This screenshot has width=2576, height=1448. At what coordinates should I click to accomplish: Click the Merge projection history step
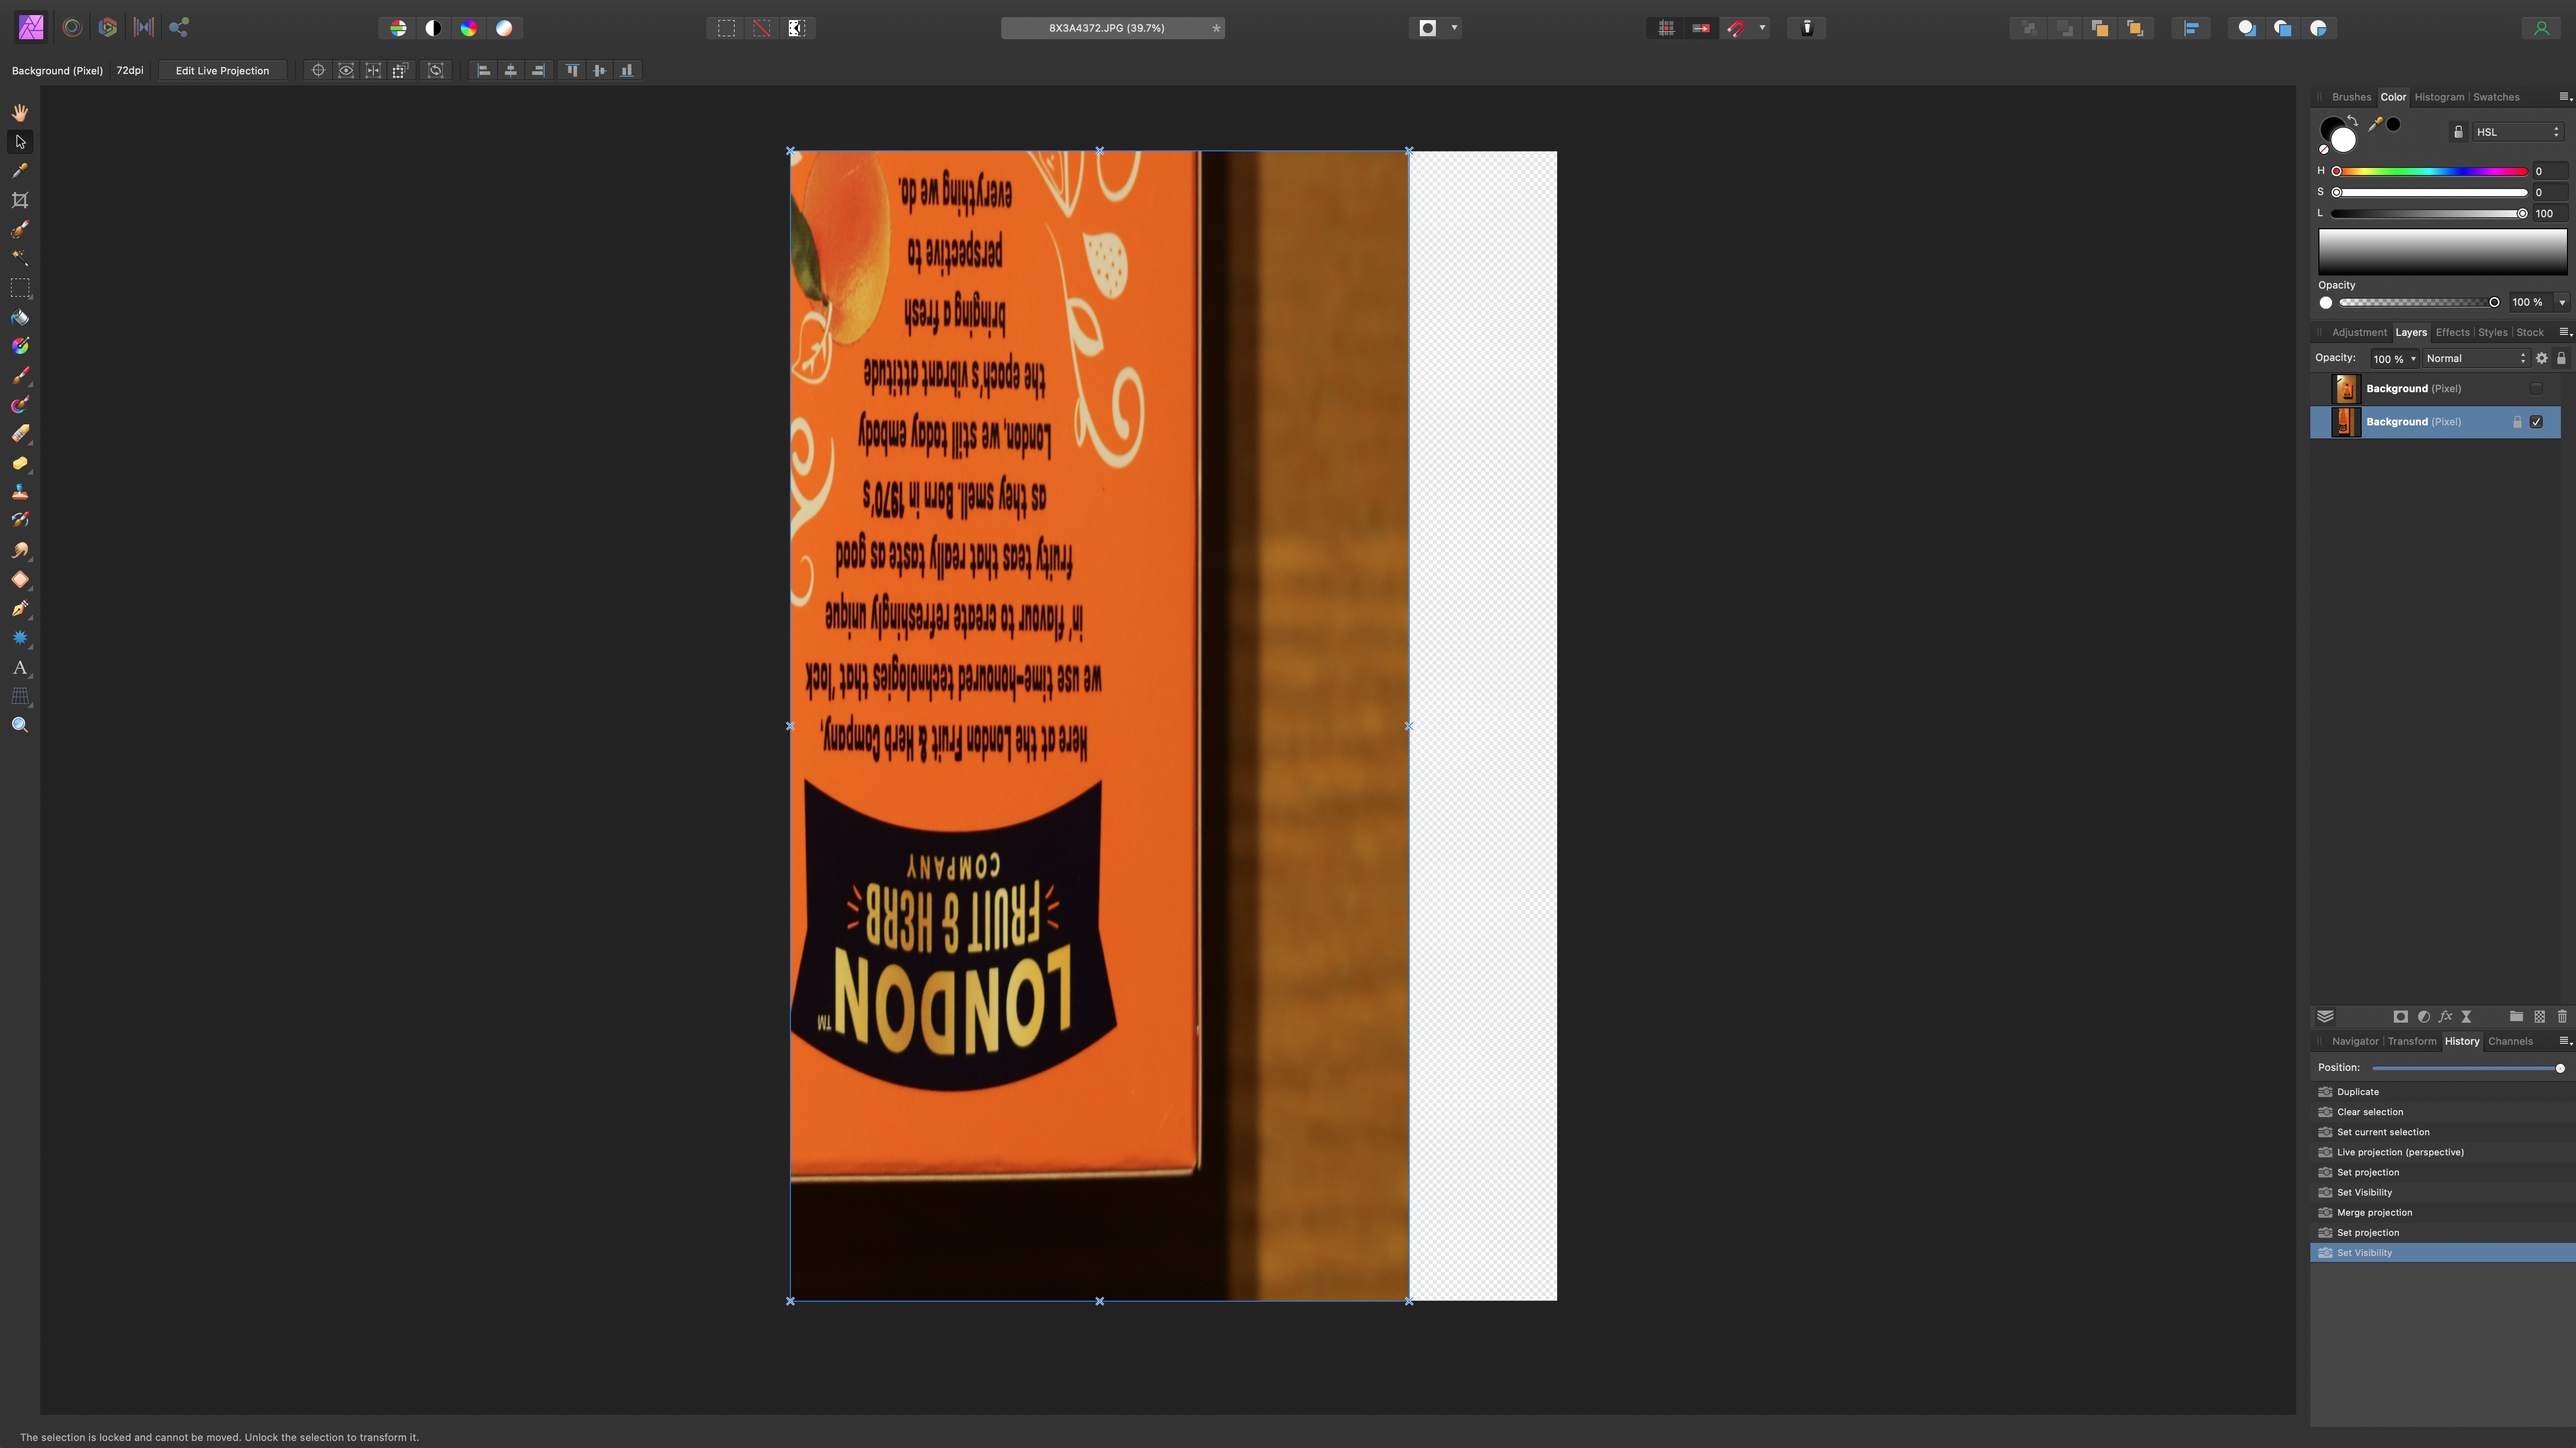point(2442,1212)
